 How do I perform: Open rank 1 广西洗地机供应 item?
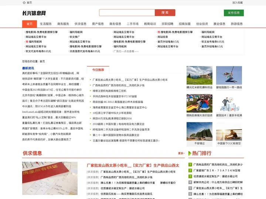point(218,164)
